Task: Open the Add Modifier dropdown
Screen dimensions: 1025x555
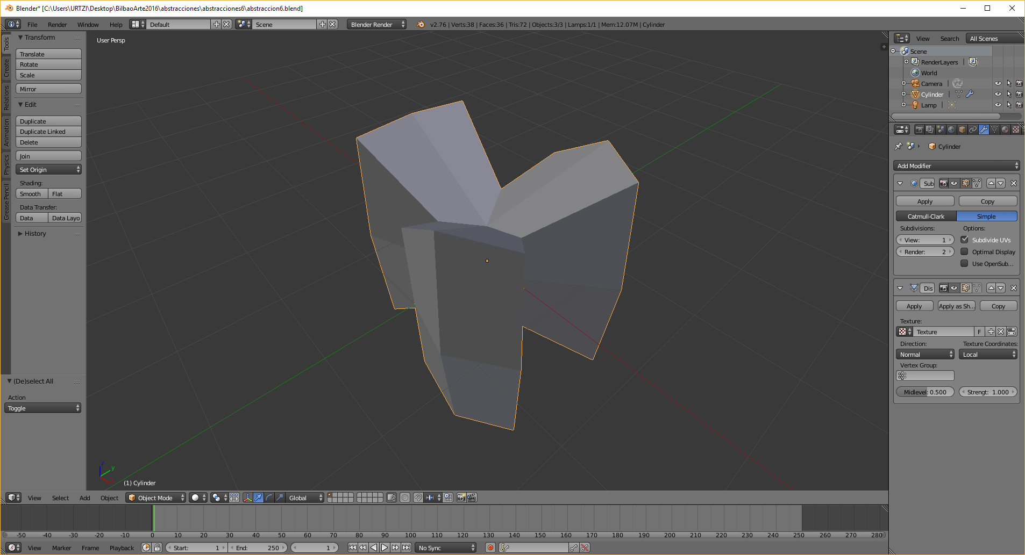Action: pos(956,166)
